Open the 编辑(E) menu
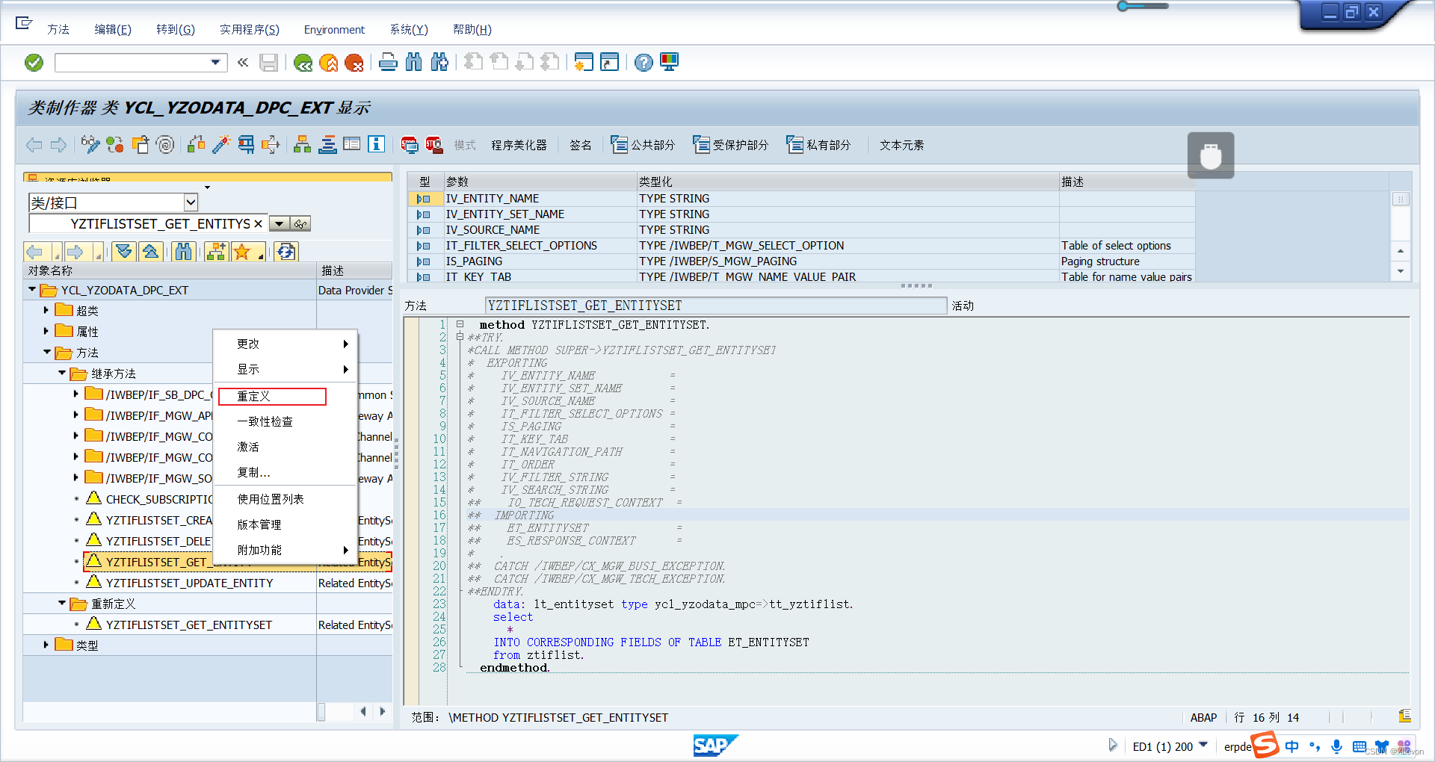The width and height of the screenshot is (1435, 762). click(x=113, y=29)
